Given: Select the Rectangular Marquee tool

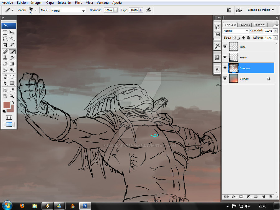Looking at the screenshot, I should pyautogui.click(x=5, y=32).
